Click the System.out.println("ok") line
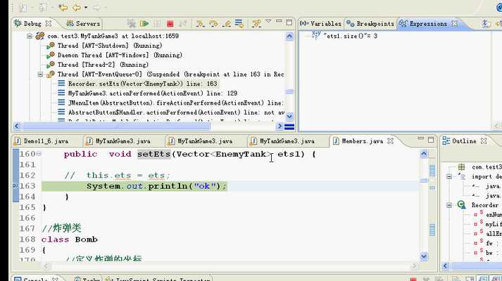Image resolution: width=502 pixels, height=281 pixels. (156, 186)
